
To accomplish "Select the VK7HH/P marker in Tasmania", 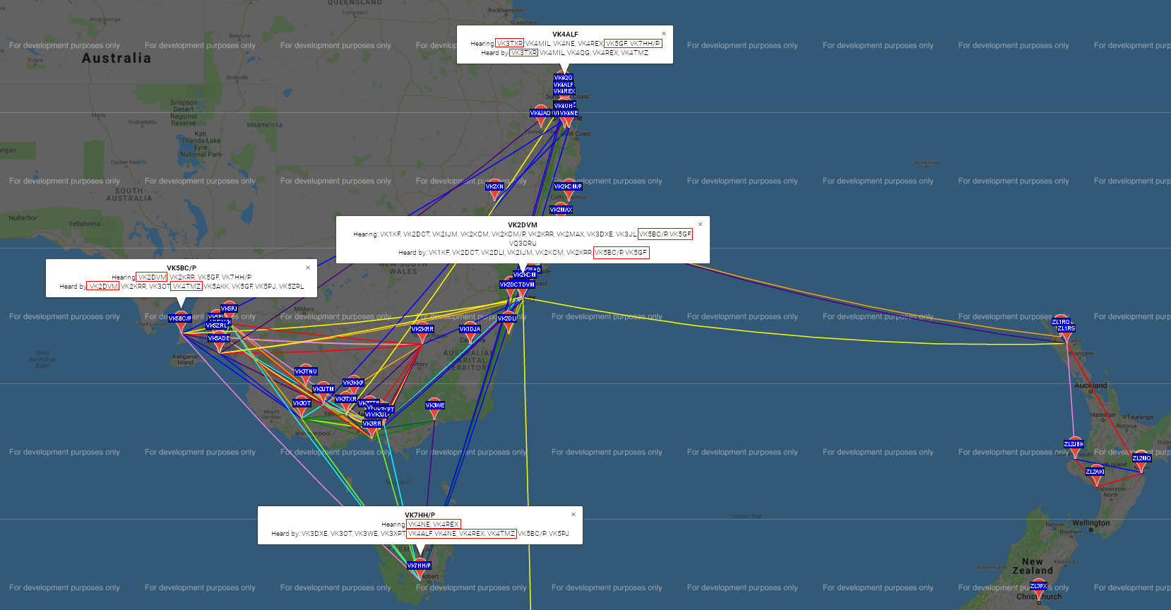I will coord(419,566).
